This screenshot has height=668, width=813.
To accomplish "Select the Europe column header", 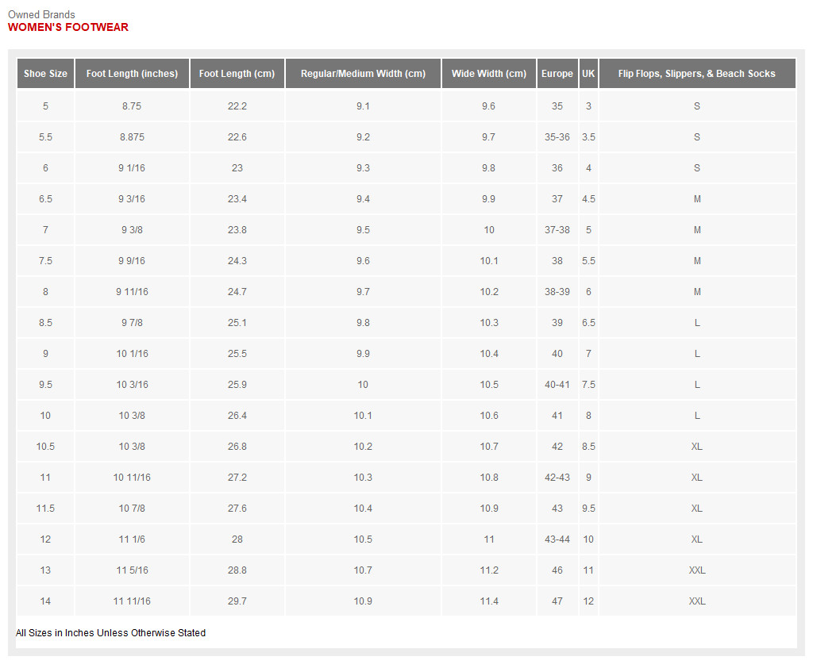I will coord(557,74).
